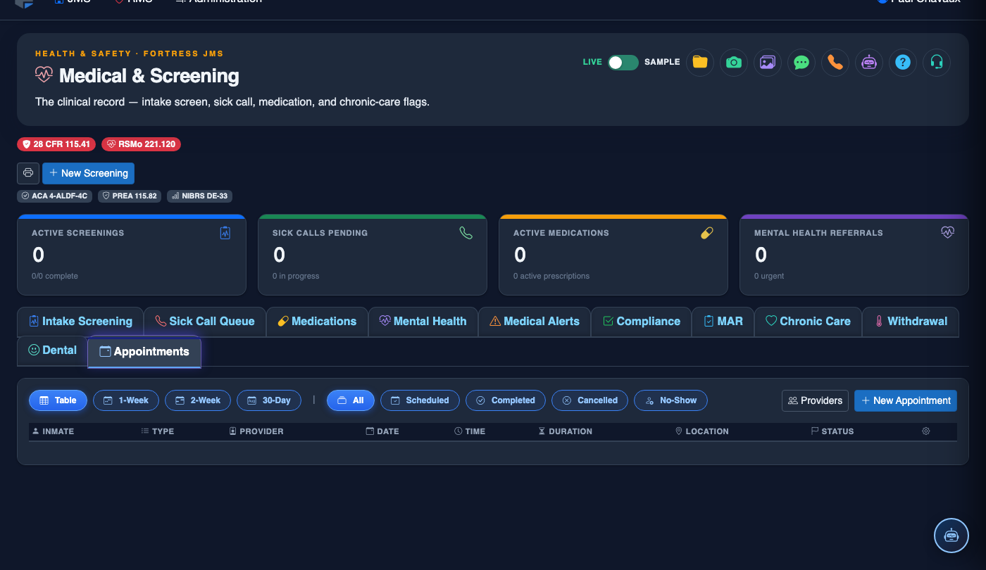Click the gear icon in table header
Screen dimensions: 986x570
coord(926,431)
